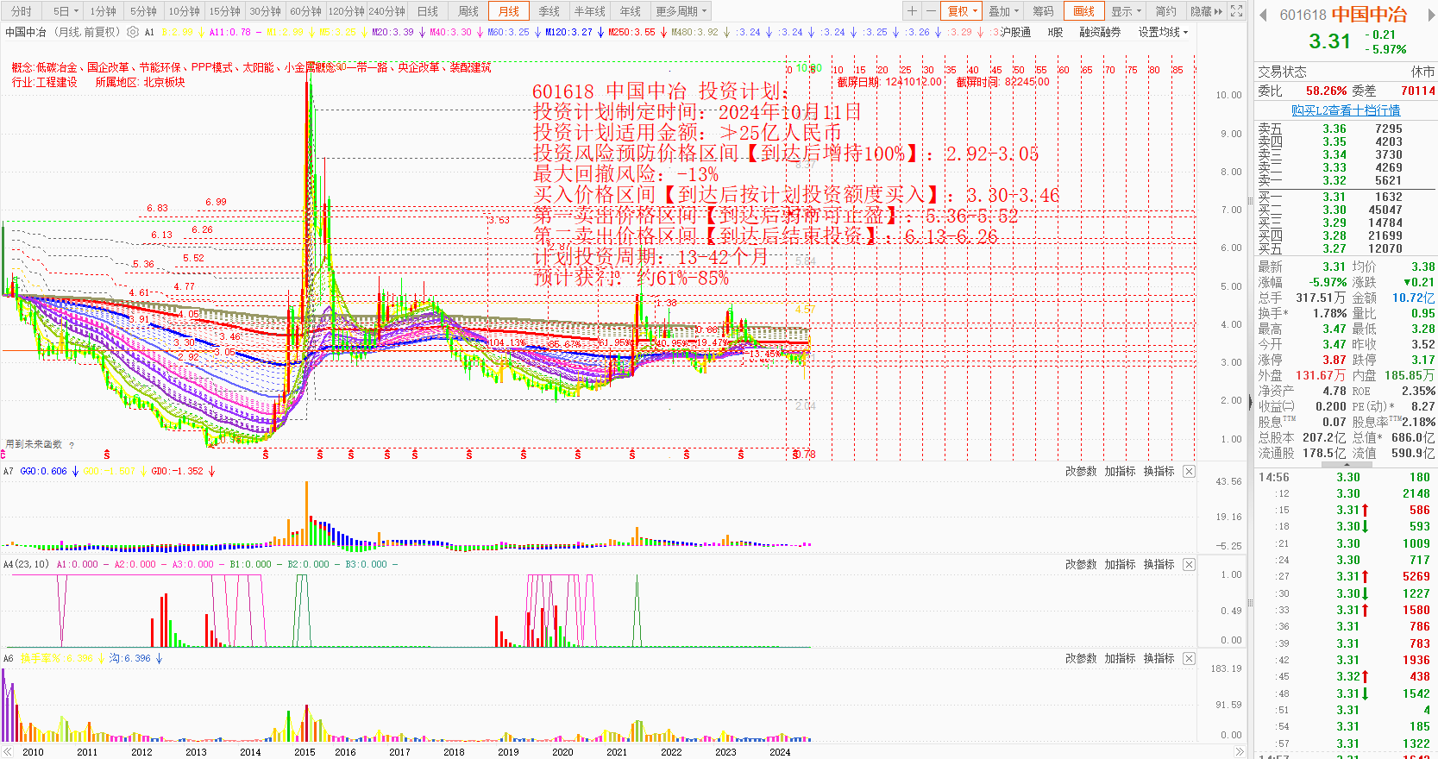Toggle the 画线 drawing tools
This screenshot has width=1438, height=759.
(1083, 11)
